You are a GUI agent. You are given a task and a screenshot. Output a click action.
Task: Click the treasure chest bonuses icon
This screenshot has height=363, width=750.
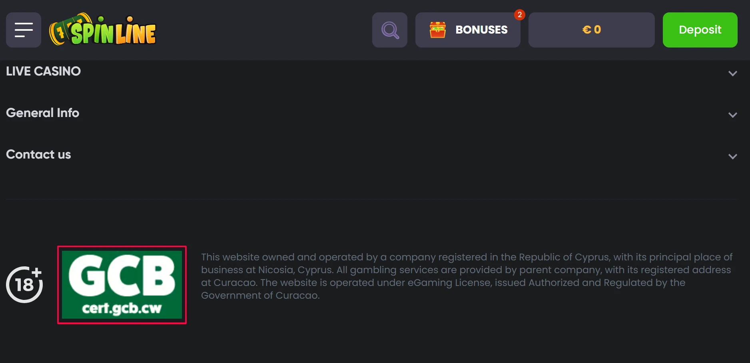[438, 30]
